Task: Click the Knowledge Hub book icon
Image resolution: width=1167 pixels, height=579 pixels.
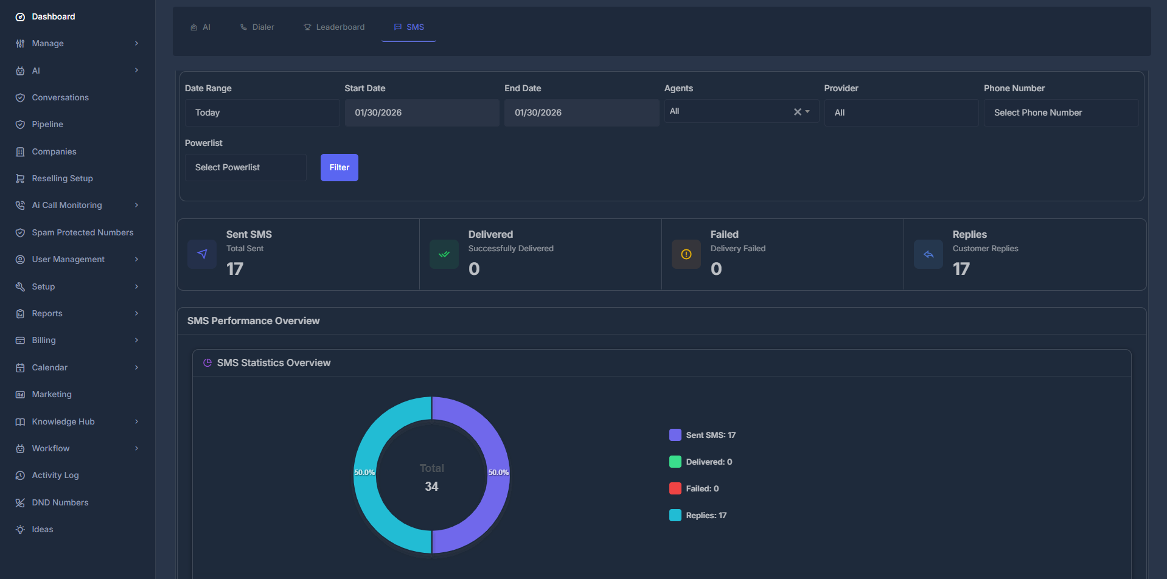Action: [x=20, y=422]
